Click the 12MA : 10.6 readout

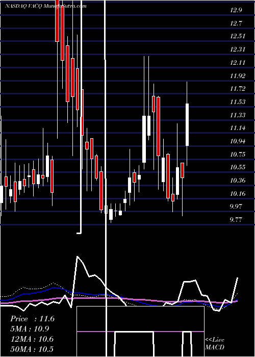(x=32, y=339)
